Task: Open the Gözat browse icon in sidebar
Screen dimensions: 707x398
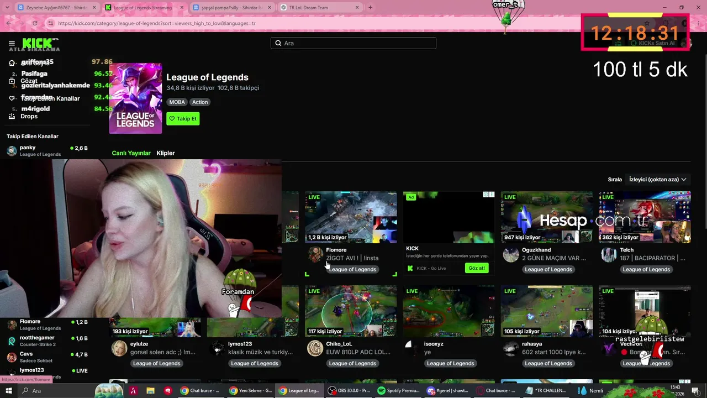Action: point(12,81)
